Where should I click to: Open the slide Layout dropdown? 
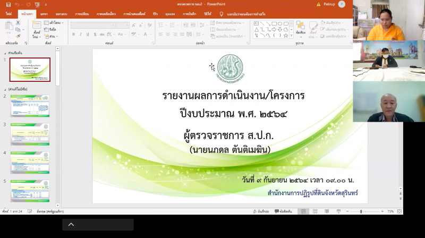pyautogui.click(x=54, y=23)
